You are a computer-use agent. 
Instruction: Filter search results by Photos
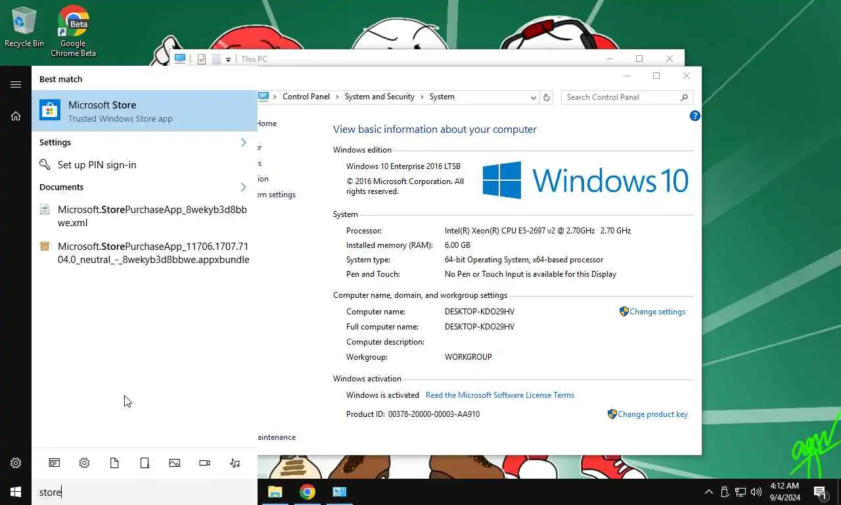[x=174, y=463]
